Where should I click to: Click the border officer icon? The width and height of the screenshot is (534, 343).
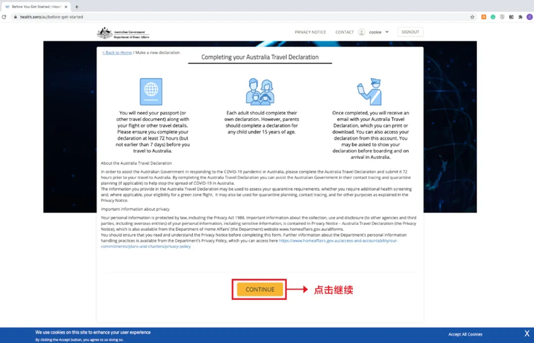[x=369, y=92]
